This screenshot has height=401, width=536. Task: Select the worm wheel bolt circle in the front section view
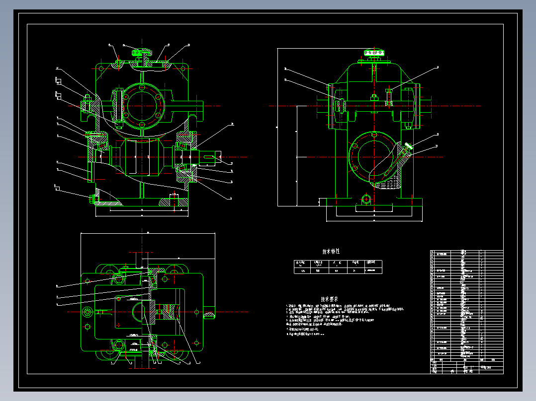click(142, 106)
